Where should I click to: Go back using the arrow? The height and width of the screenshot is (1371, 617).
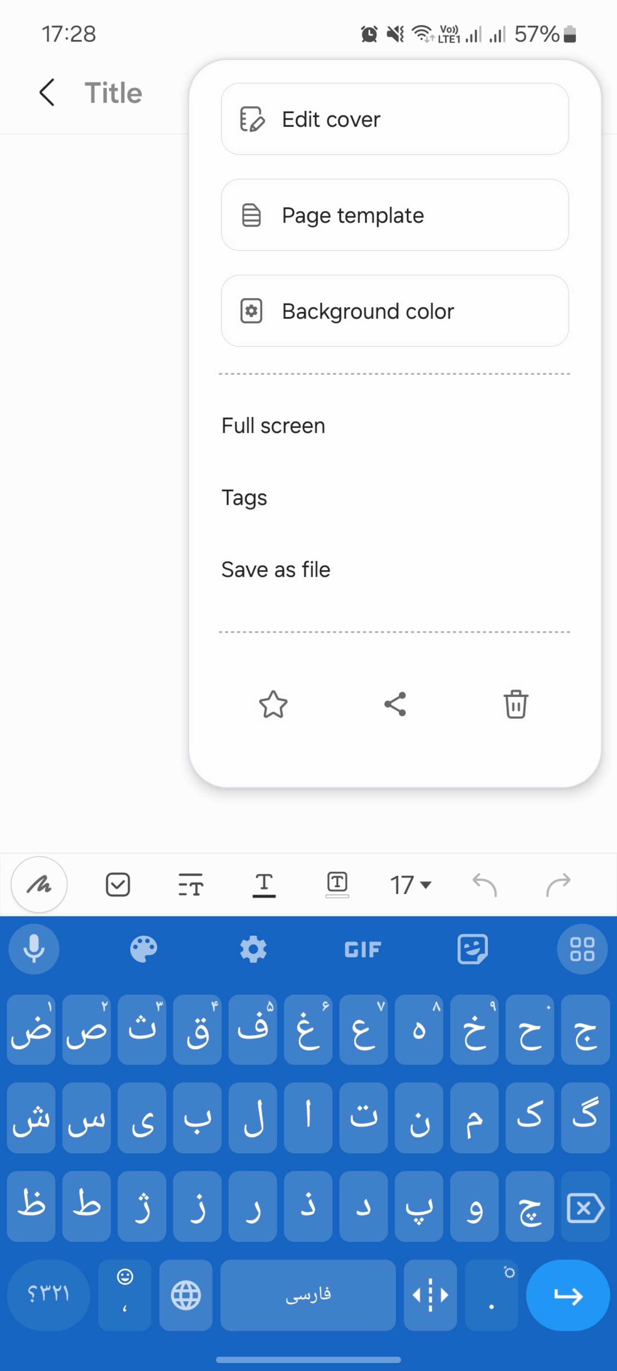(47, 93)
